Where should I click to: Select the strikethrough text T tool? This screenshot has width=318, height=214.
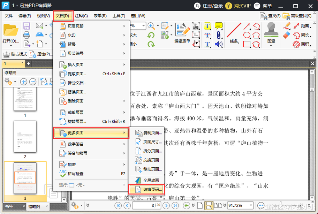click(207, 35)
